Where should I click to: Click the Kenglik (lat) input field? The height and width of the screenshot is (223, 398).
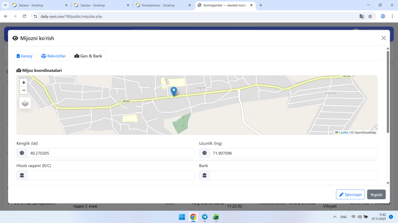click(111, 153)
